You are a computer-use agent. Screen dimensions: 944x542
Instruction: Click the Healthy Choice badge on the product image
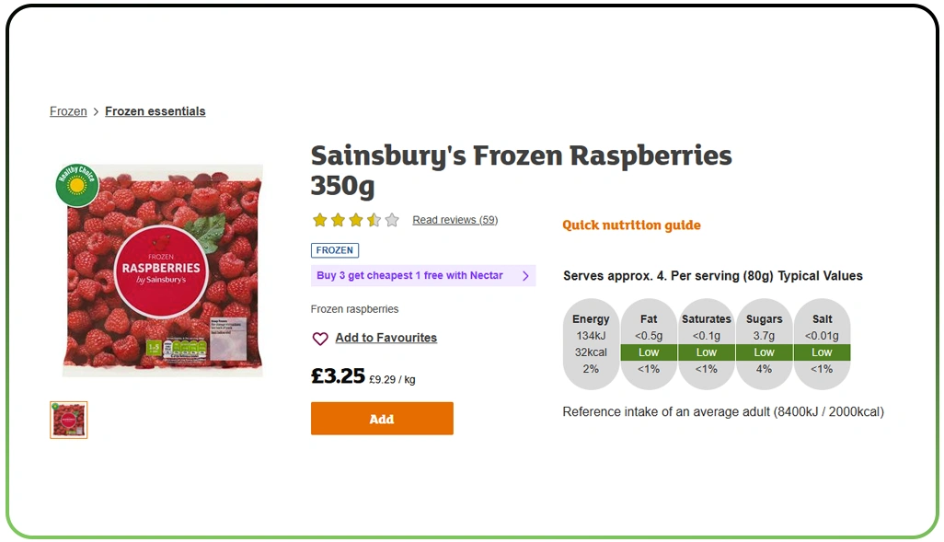(77, 186)
